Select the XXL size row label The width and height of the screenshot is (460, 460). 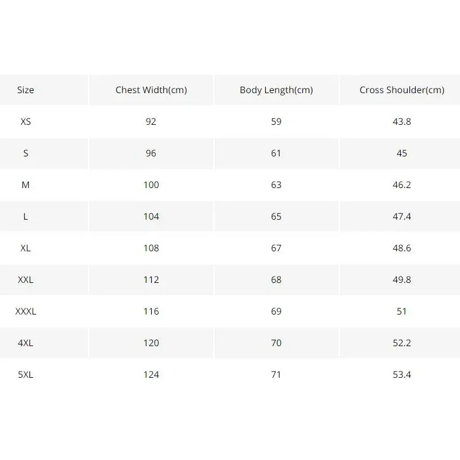coord(25,279)
